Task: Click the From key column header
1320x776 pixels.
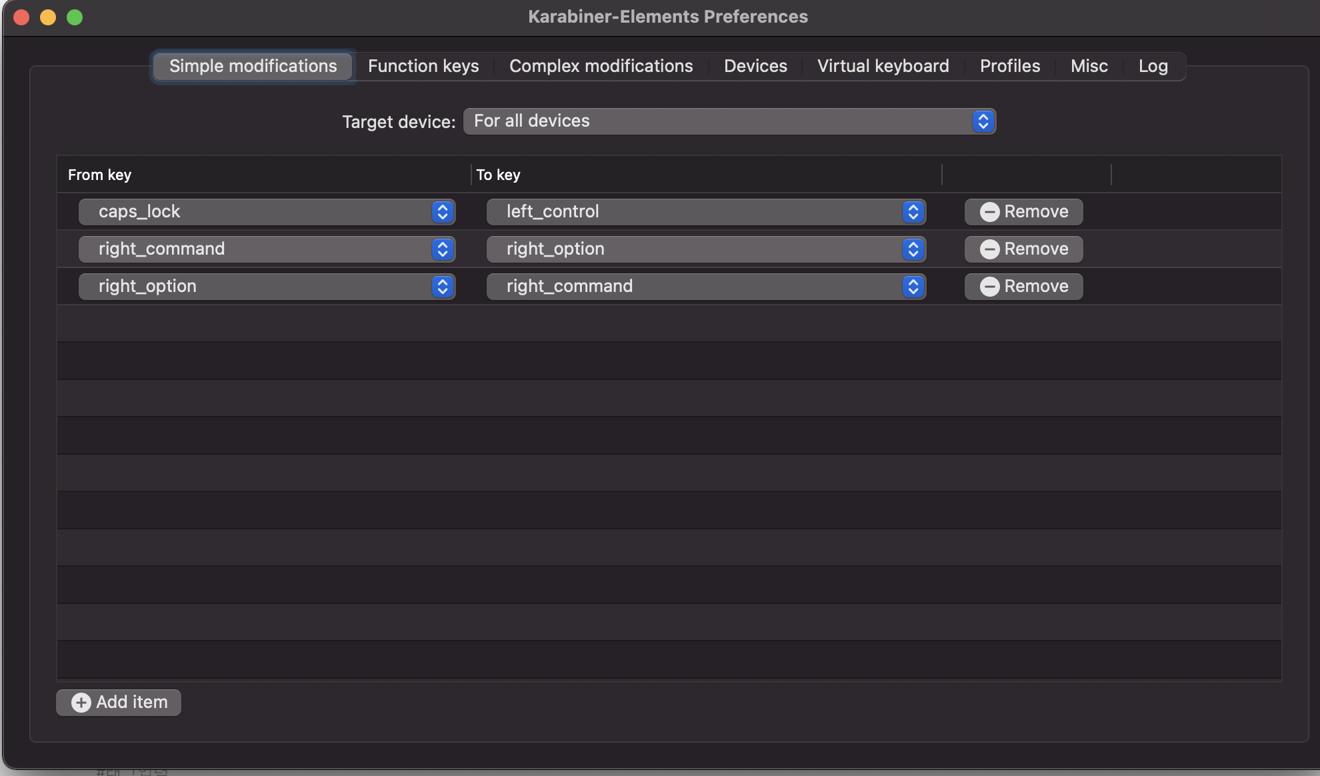Action: click(100, 175)
